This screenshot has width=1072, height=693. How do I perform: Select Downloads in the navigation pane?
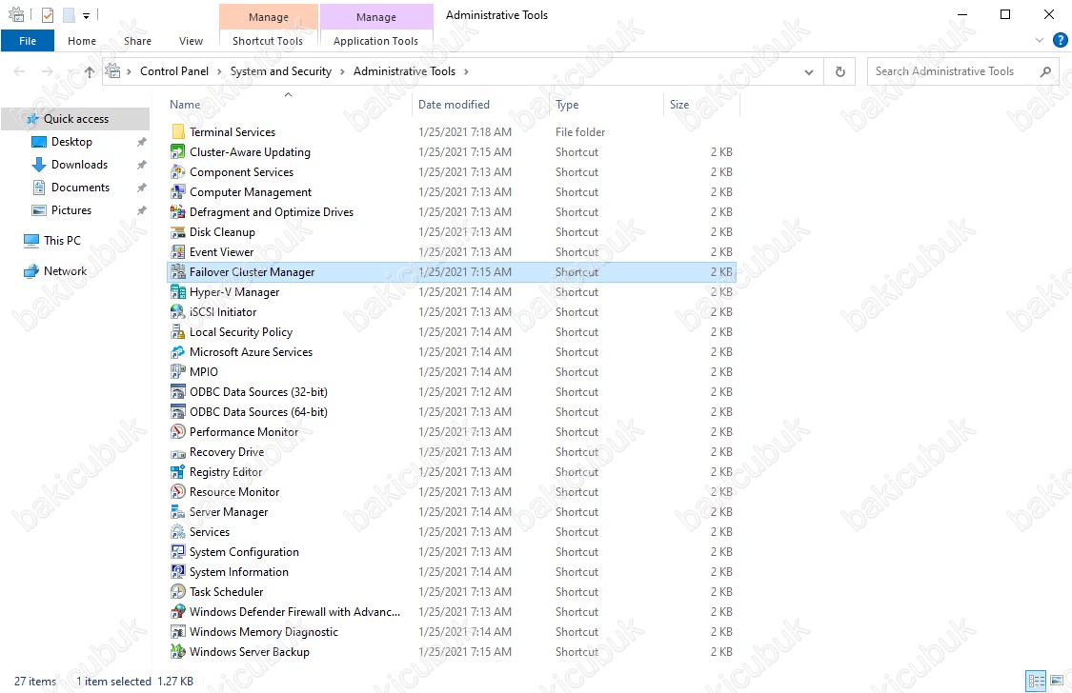tap(79, 165)
